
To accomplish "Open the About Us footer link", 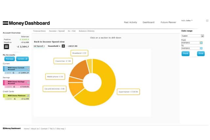I will point(35,129).
